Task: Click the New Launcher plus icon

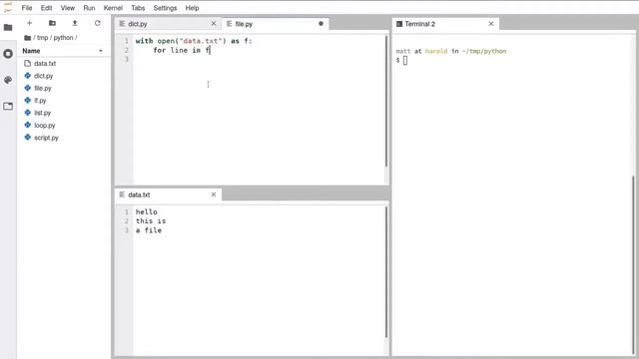Action: click(x=29, y=23)
